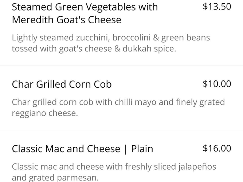The image size is (243, 182).
Task: Open the Char Grilled Corn Cob title
Action: (62, 84)
